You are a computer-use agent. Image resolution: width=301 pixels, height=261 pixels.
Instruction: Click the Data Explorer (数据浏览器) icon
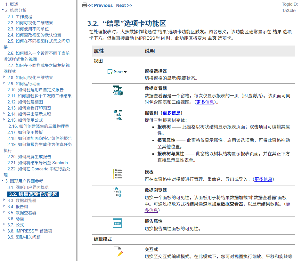117,192
